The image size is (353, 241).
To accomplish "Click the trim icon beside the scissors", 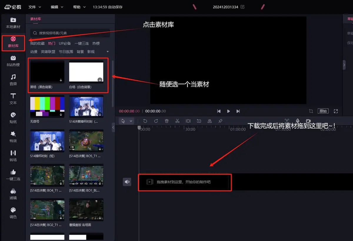I will [x=188, y=121].
